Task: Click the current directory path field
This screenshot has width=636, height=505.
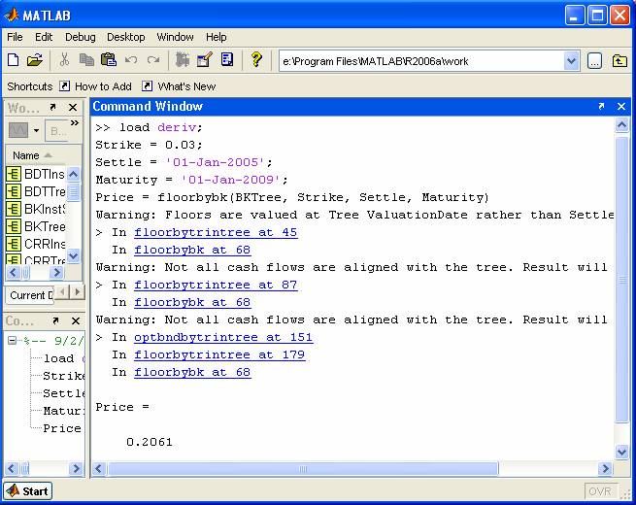Action: click(421, 61)
